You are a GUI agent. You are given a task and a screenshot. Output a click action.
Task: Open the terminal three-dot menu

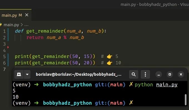tap(145, 74)
